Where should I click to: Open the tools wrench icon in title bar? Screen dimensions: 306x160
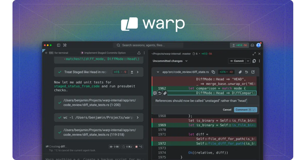pyautogui.click(x=65, y=45)
